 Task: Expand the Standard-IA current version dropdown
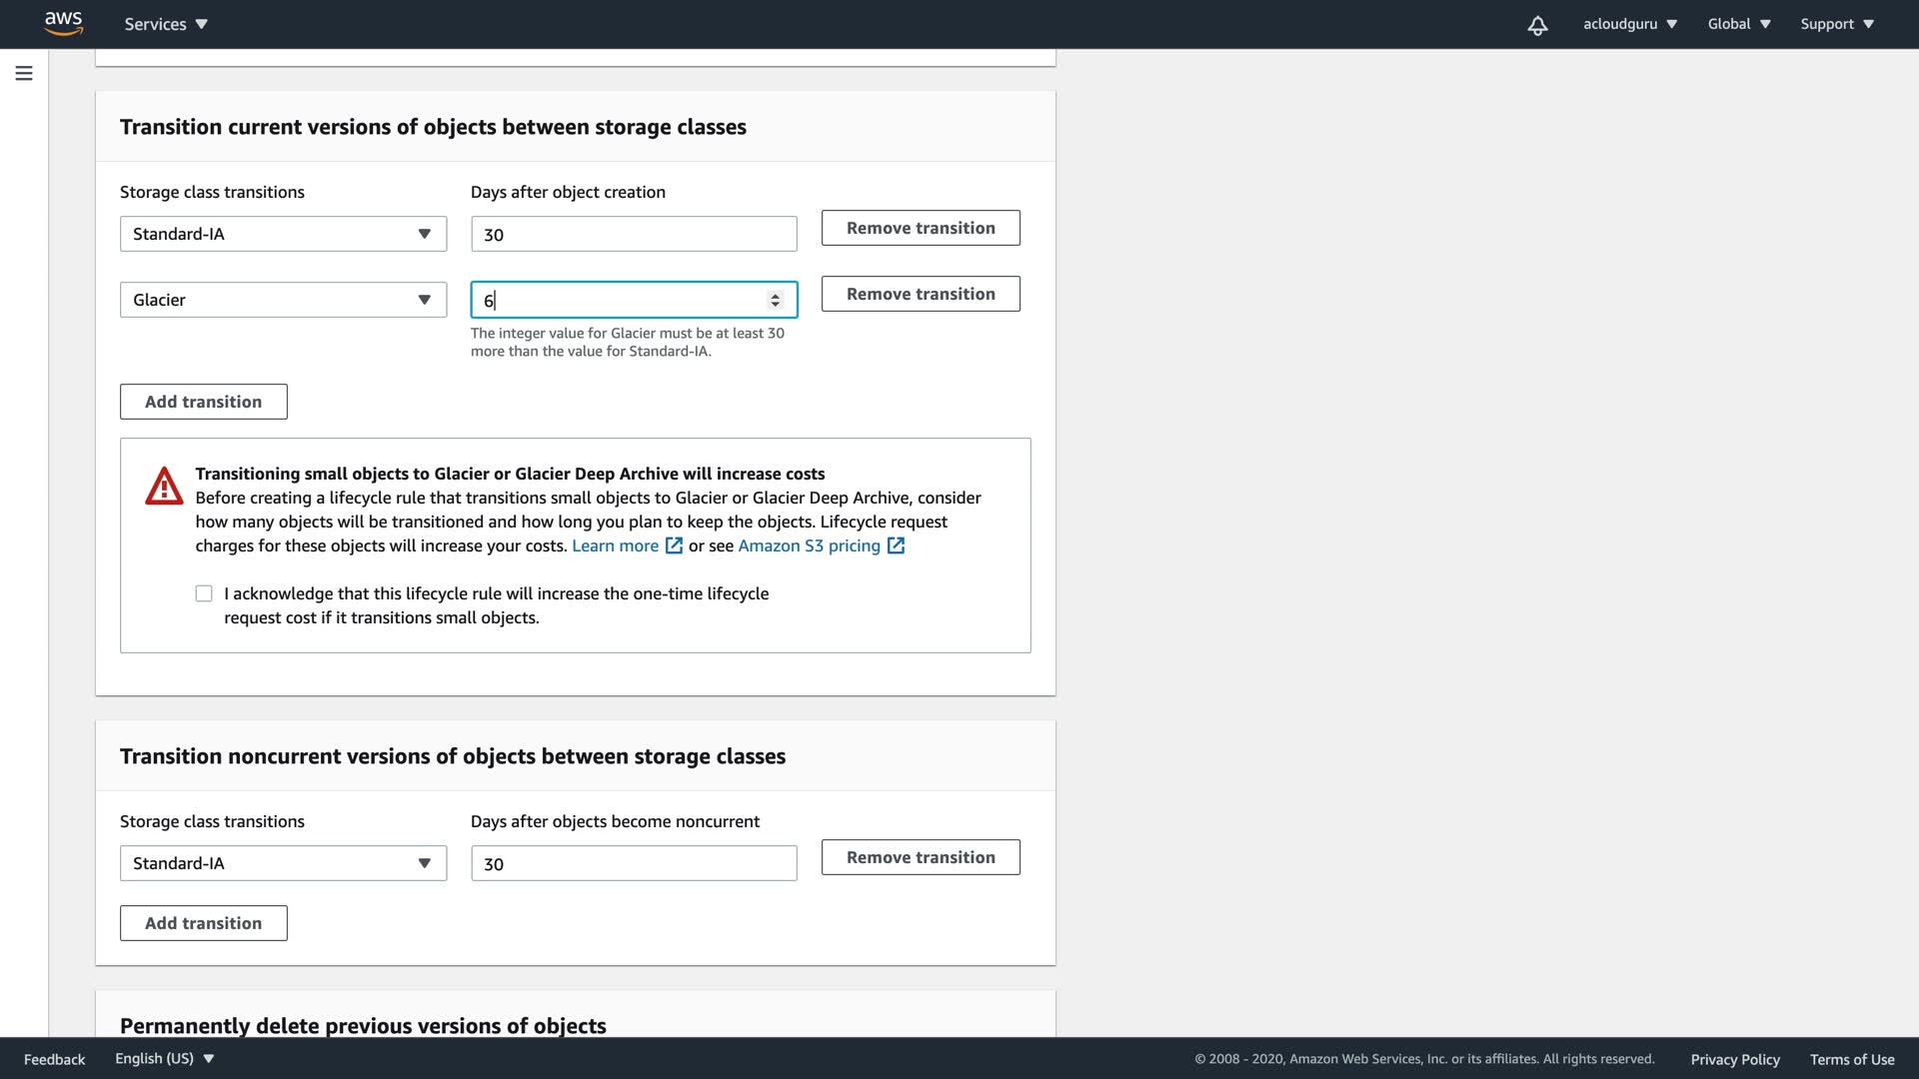pos(283,234)
